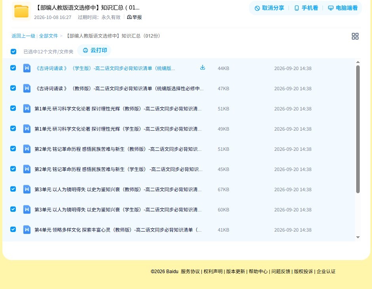
Task: Click the 60KB size cell
Action: point(224,209)
